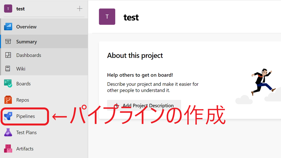281x158 pixels.
Task: Click the Describe your project paragraph
Action: pos(153,87)
